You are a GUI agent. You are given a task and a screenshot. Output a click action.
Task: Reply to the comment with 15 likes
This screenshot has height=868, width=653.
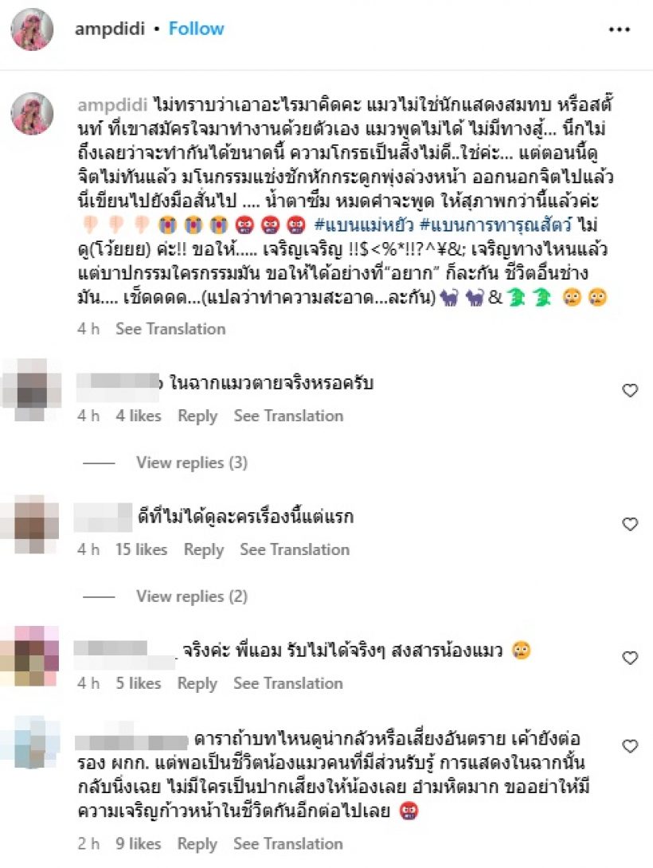tap(204, 549)
